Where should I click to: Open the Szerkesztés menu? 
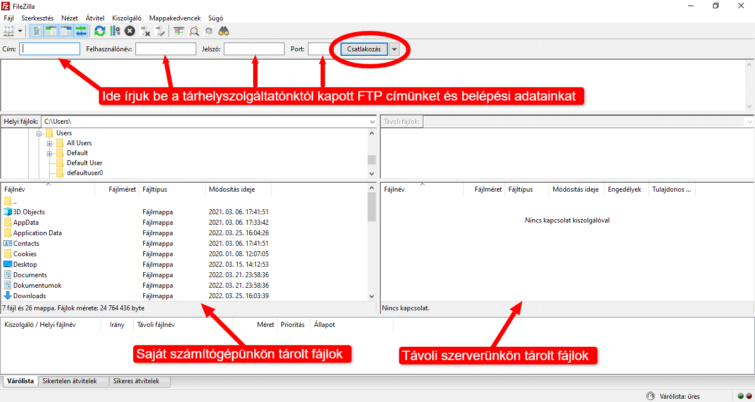[38, 18]
